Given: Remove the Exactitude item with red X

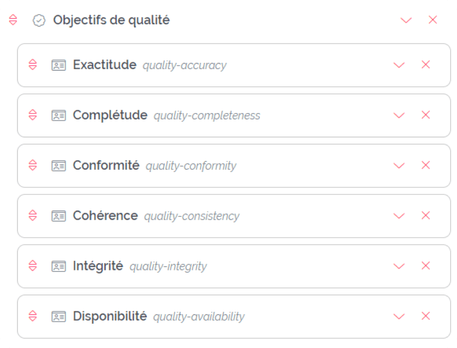Looking at the screenshot, I should pyautogui.click(x=426, y=65).
